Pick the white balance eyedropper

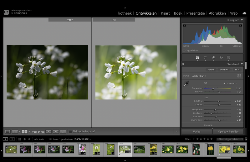pos(186,83)
